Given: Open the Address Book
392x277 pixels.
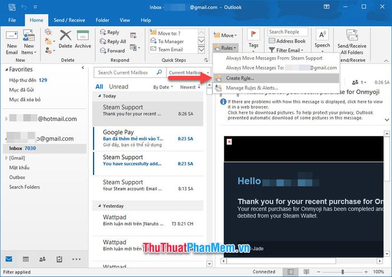Looking at the screenshot, I should point(287,41).
